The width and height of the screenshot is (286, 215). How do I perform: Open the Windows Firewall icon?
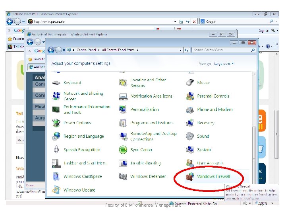tap(190, 176)
